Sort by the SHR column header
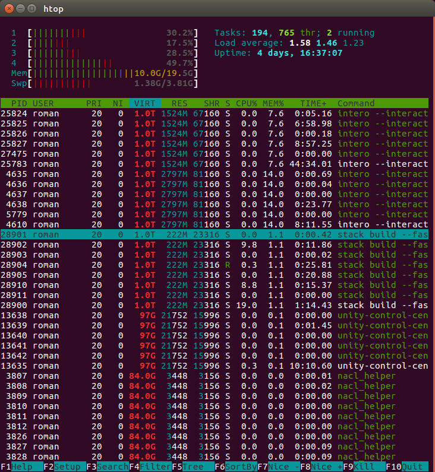 click(212, 103)
